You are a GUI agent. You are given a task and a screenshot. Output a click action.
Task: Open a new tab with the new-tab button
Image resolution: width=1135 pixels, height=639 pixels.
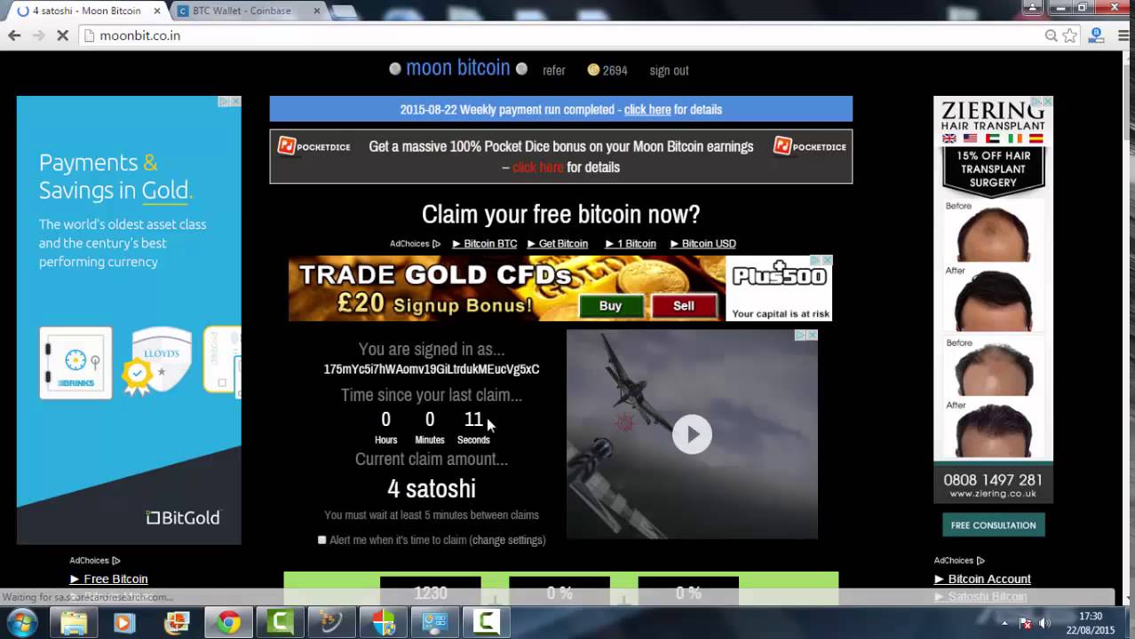(344, 11)
